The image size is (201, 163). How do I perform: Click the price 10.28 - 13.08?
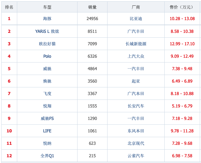pyautogui.click(x=182, y=19)
